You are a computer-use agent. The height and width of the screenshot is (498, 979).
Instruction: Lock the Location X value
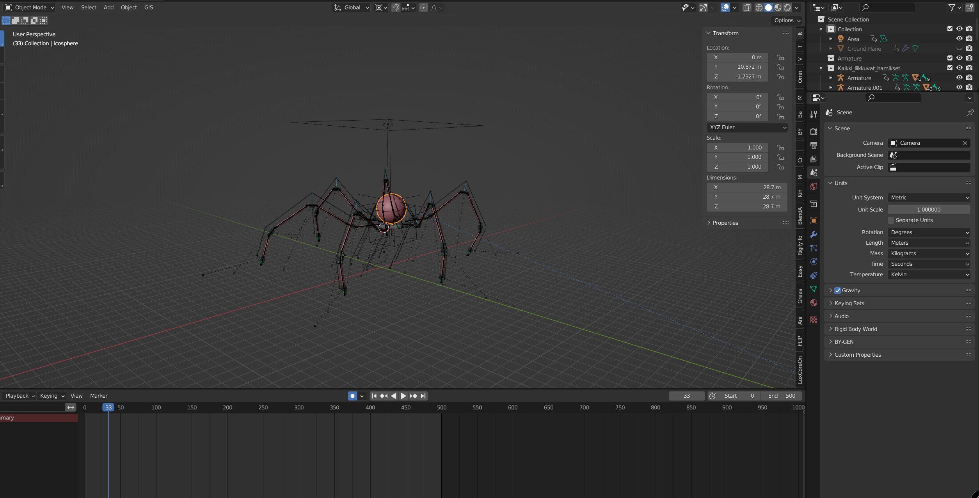[x=780, y=57]
